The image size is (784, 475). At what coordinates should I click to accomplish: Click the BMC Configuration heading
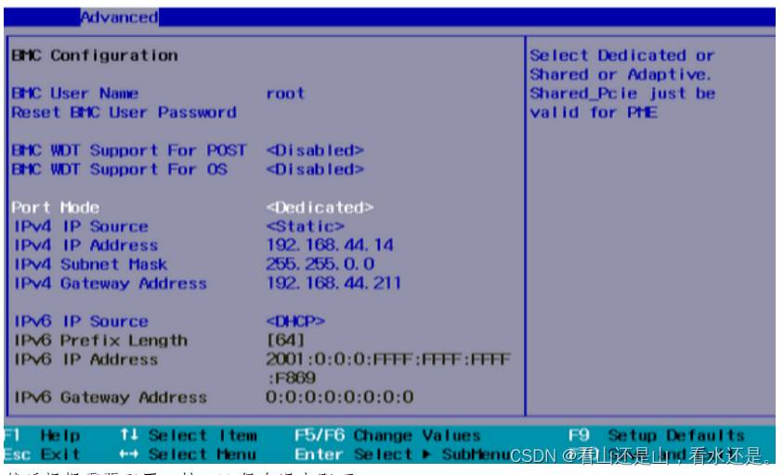(x=94, y=56)
